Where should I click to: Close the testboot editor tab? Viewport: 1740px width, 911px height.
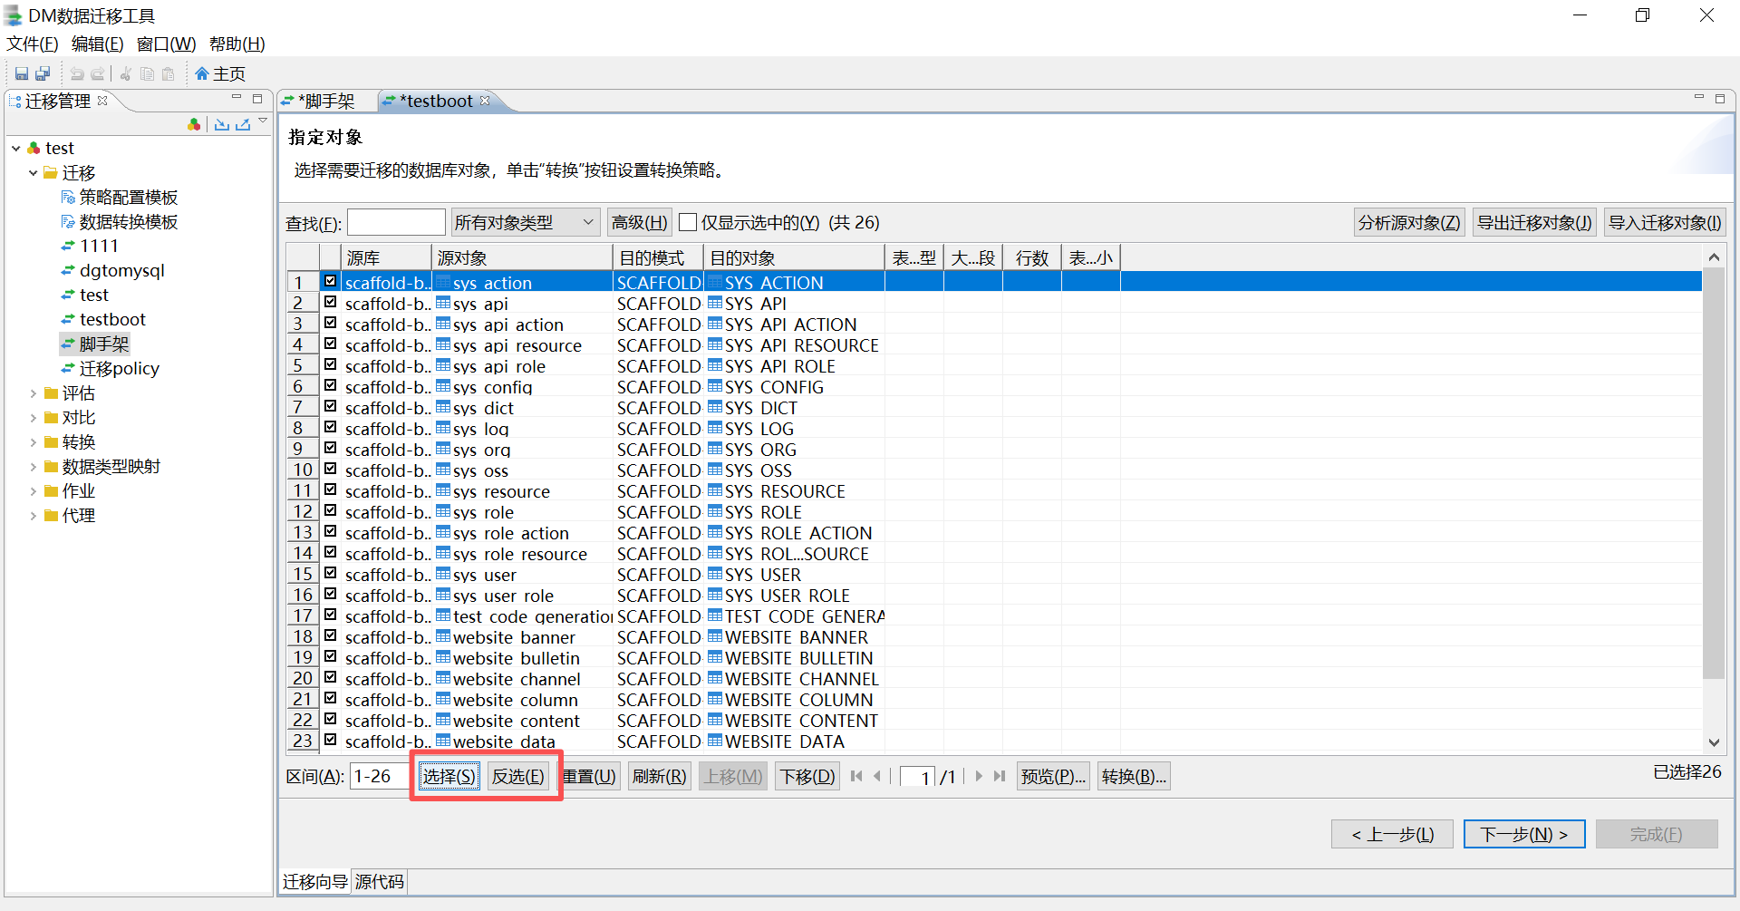485,101
